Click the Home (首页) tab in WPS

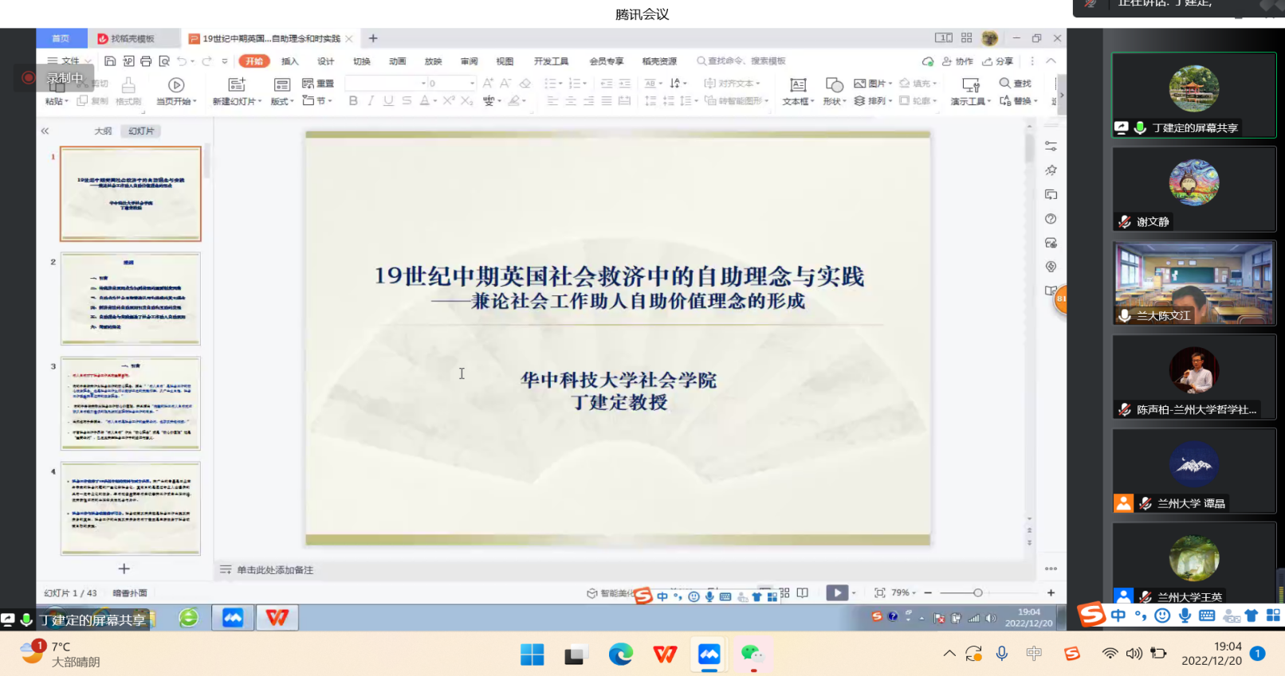tap(61, 38)
